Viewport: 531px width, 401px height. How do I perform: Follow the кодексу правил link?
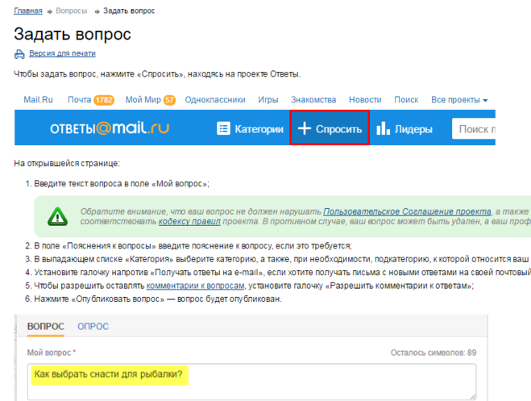[x=190, y=220]
